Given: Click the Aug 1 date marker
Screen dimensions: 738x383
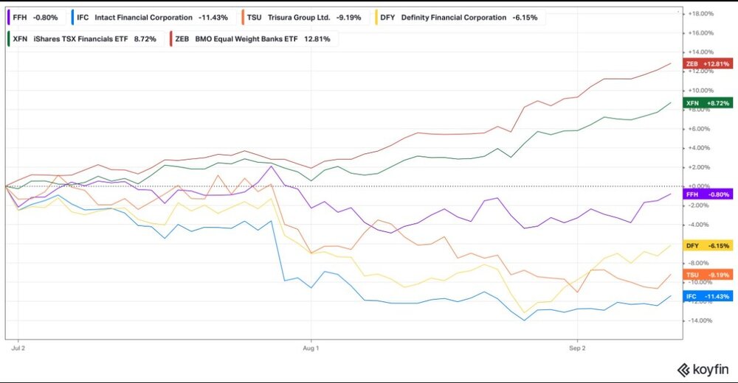Looking at the screenshot, I should click(x=311, y=348).
